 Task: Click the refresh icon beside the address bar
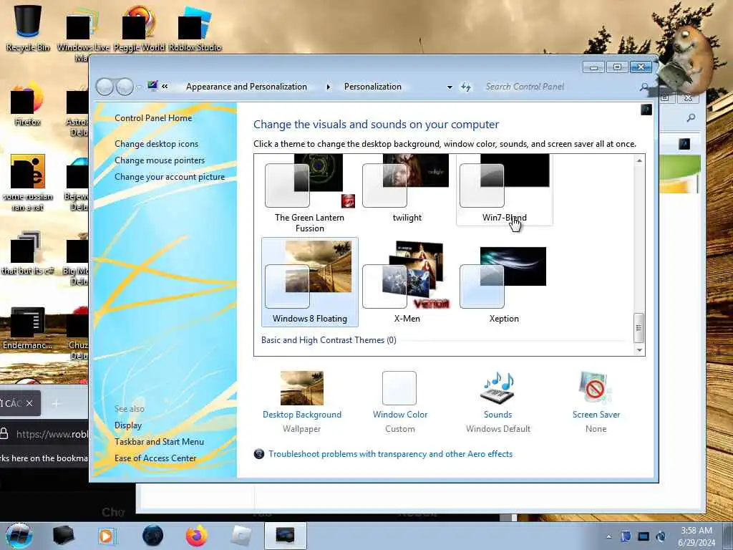[x=466, y=87]
